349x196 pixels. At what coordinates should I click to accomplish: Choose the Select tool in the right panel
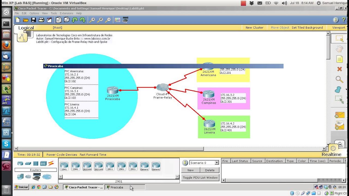point(339,39)
